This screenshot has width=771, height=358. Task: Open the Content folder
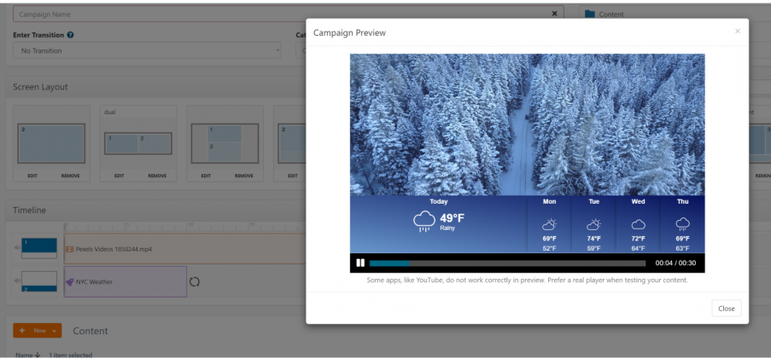(605, 14)
